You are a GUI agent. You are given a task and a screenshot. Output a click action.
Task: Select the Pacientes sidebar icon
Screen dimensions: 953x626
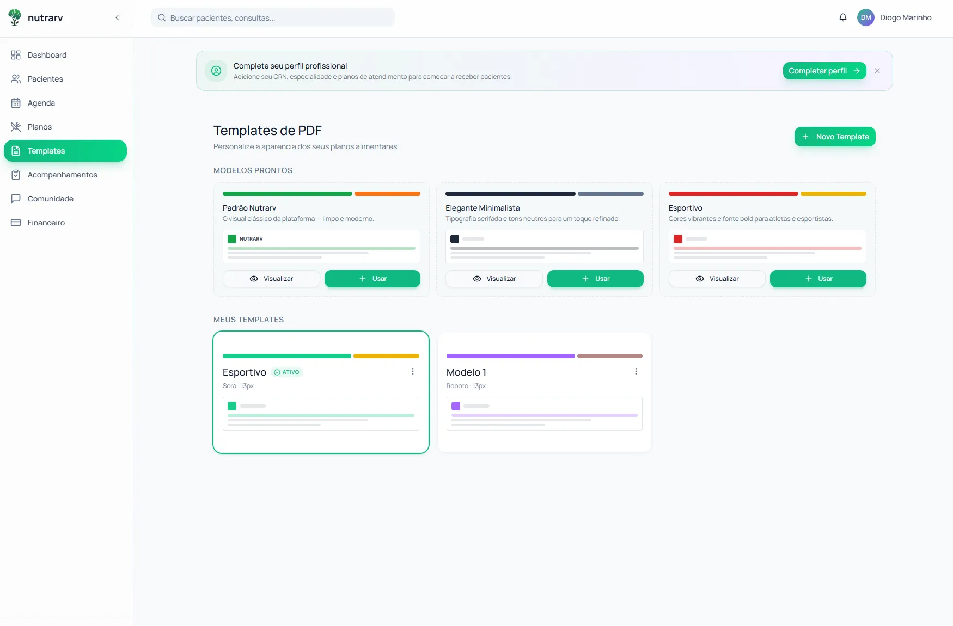click(16, 79)
